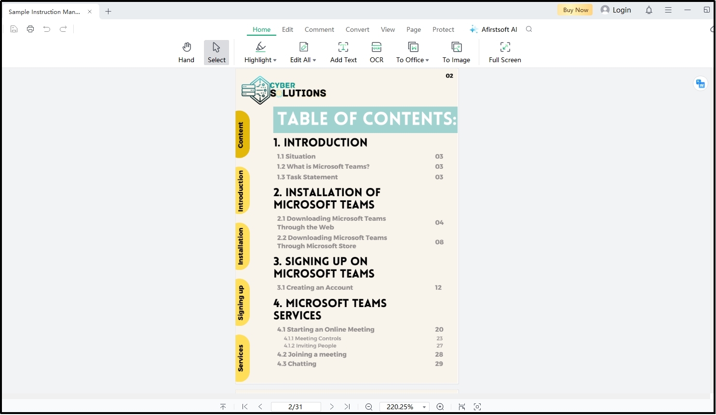Image resolution: width=716 pixels, height=415 pixels.
Task: Open the Edit tab
Action: click(x=287, y=29)
